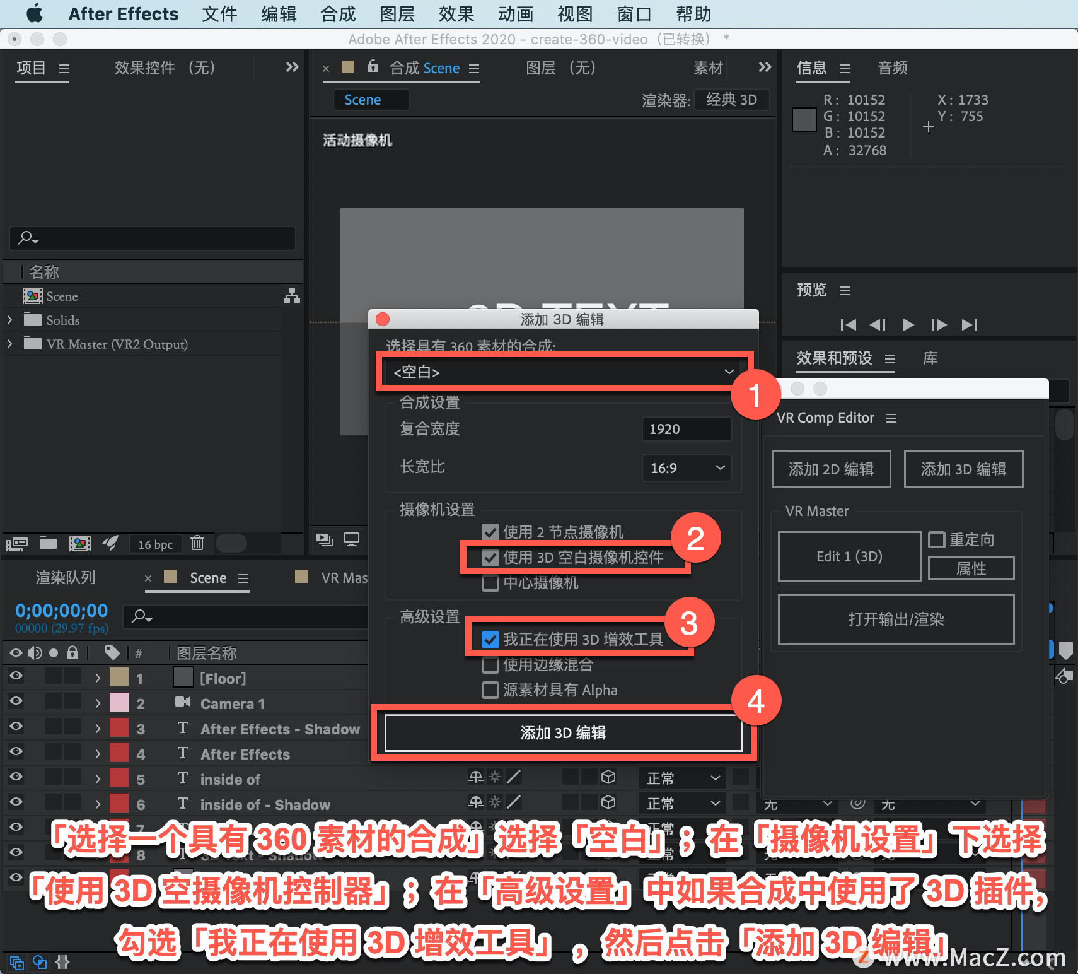
Task: Switch to the 音频 panel tab
Action: 893,68
